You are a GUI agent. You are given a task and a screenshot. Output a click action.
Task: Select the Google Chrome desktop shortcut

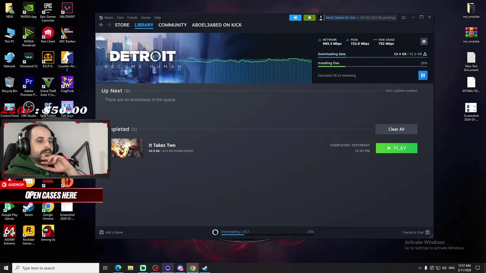(48, 211)
